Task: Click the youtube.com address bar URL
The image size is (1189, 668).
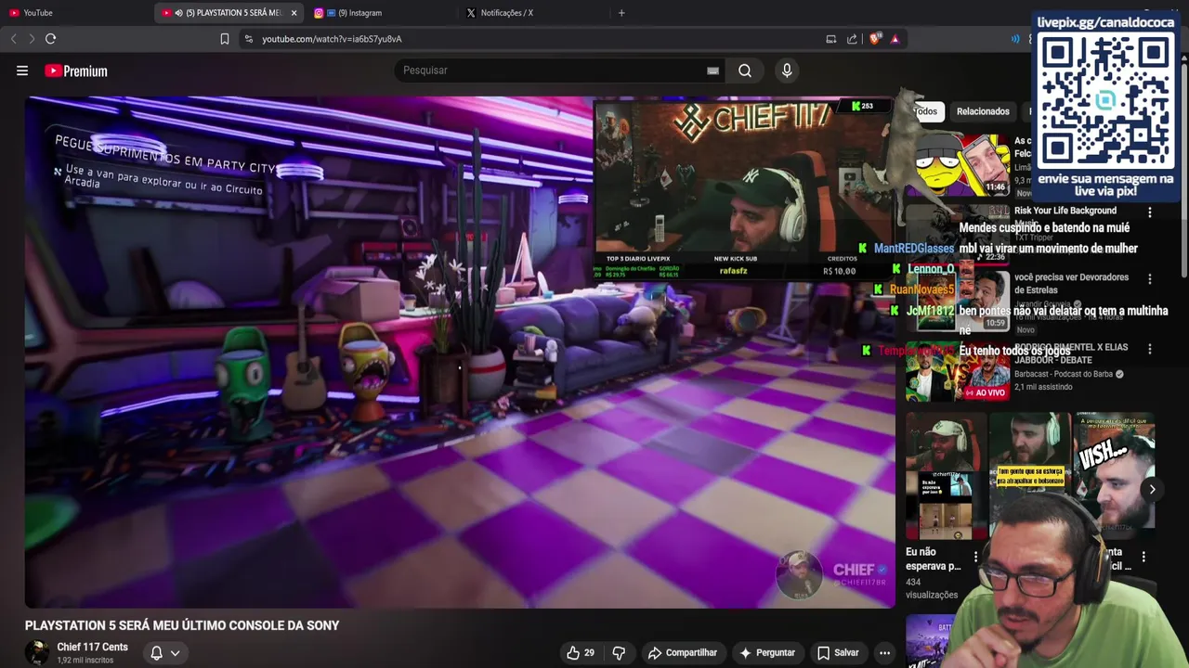Action: click(x=332, y=39)
